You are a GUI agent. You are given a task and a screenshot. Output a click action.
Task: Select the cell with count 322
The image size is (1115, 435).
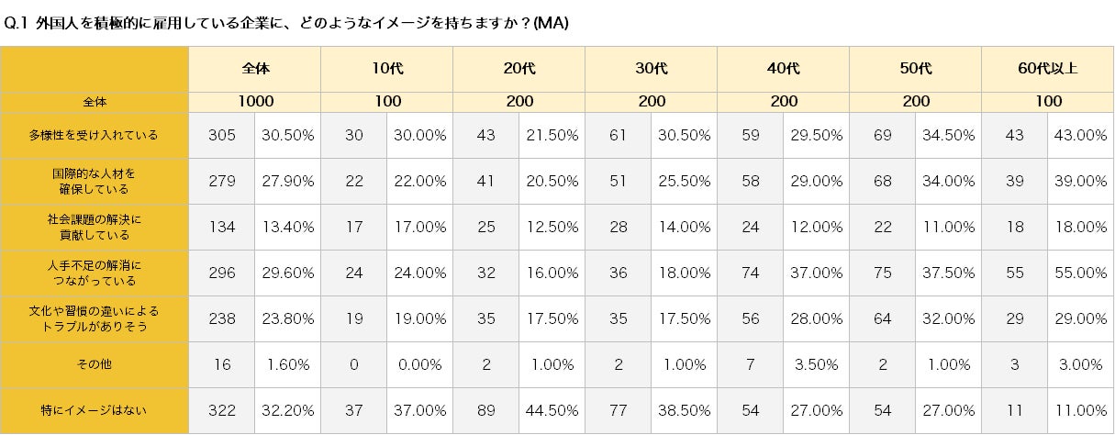click(x=221, y=410)
